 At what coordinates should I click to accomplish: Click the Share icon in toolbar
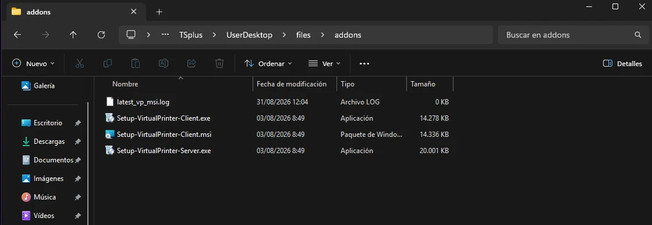[192, 63]
